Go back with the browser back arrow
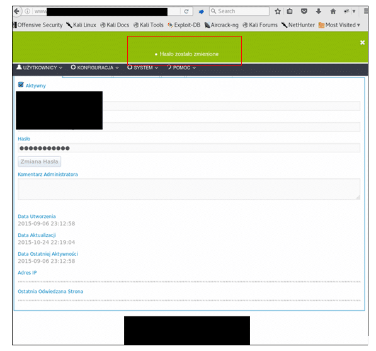The image size is (376, 351). coord(17,11)
